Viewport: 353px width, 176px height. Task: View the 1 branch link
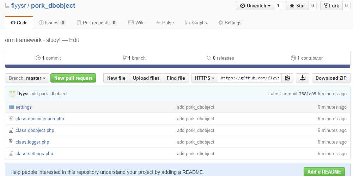pyautogui.click(x=134, y=58)
